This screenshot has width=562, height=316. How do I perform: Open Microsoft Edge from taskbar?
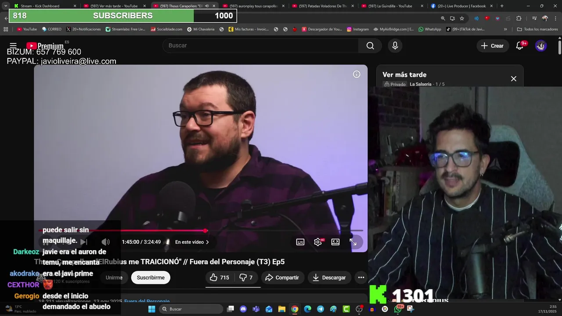pyautogui.click(x=307, y=309)
